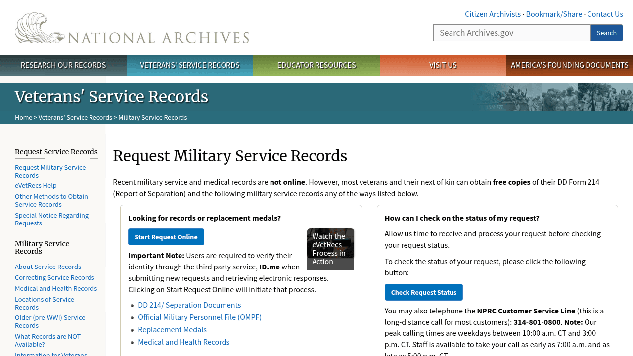
Task: Open the Replacement Medals link
Action: pos(172,329)
